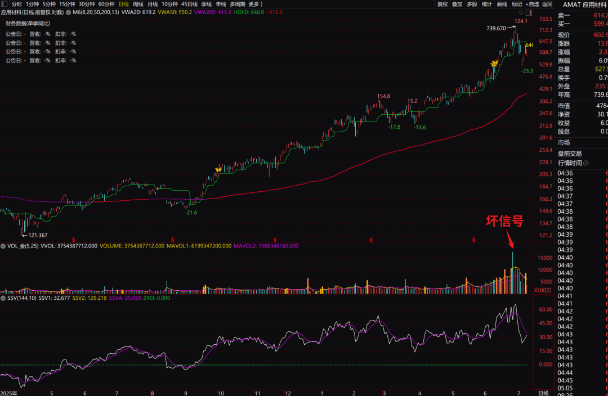
Task: Click the $ dividend marker near November
Action: [x=275, y=240]
